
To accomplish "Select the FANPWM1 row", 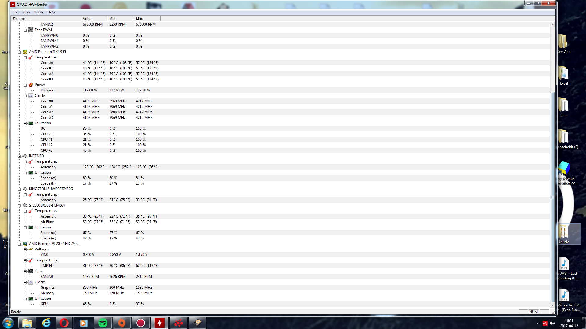I will click(x=280, y=41).
